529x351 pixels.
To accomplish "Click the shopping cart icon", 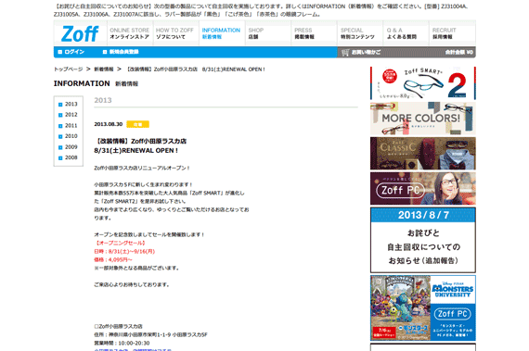I will tap(345, 53).
